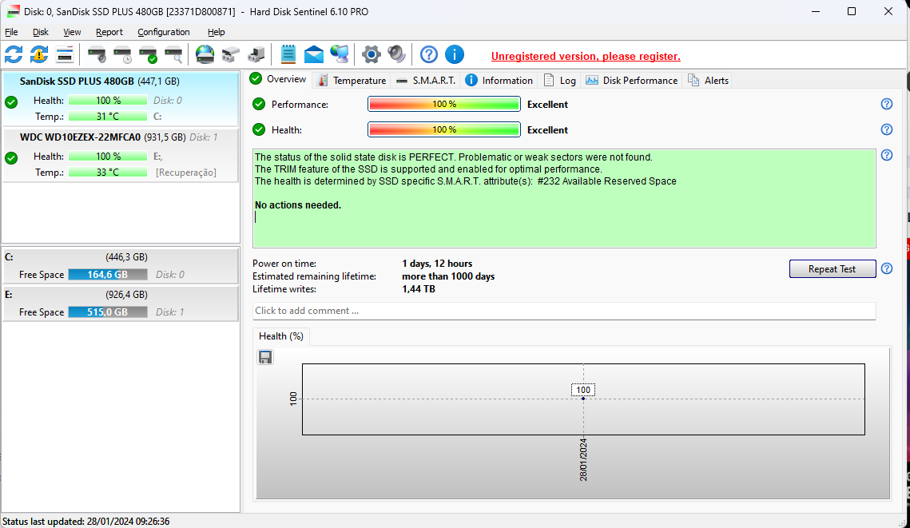Select the SanDisk SSD PLUS 480GB disk
The image size is (910, 528).
click(x=120, y=98)
